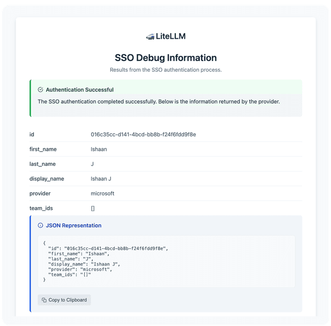The height and width of the screenshot is (326, 331).
Task: Click the first_name field label
Action: point(43,149)
